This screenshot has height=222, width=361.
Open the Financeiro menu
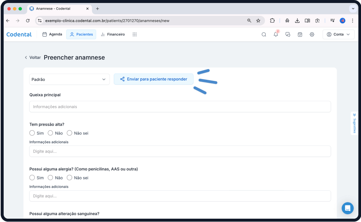113,34
